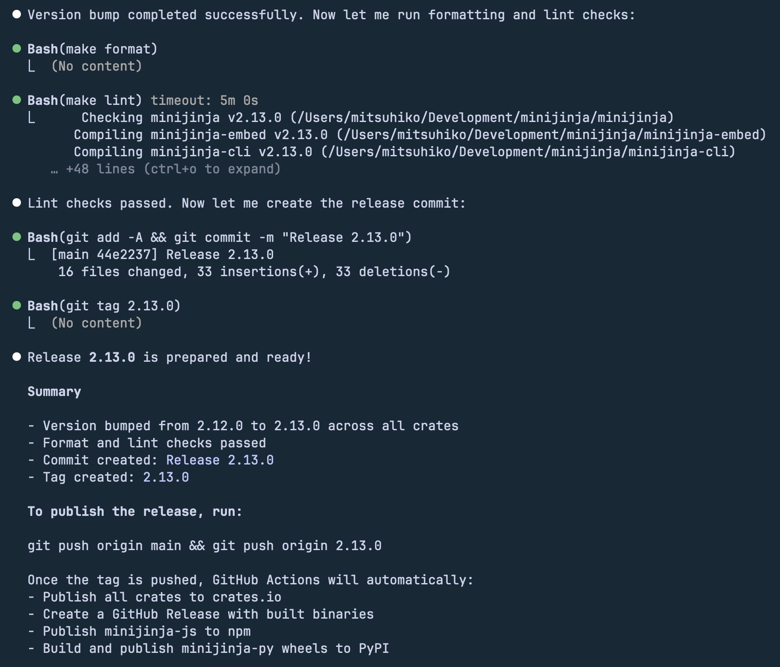Click the green dot beside the git commit command
The width and height of the screenshot is (780, 667).
click(x=17, y=237)
